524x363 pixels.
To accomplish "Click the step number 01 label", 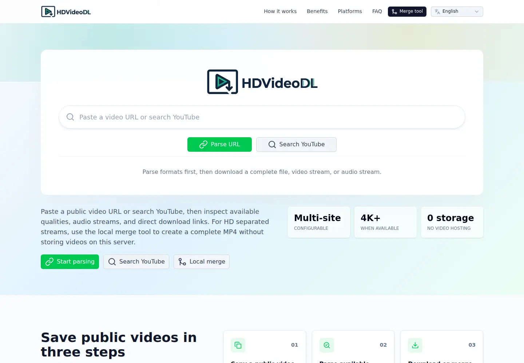I will pos(294,345).
